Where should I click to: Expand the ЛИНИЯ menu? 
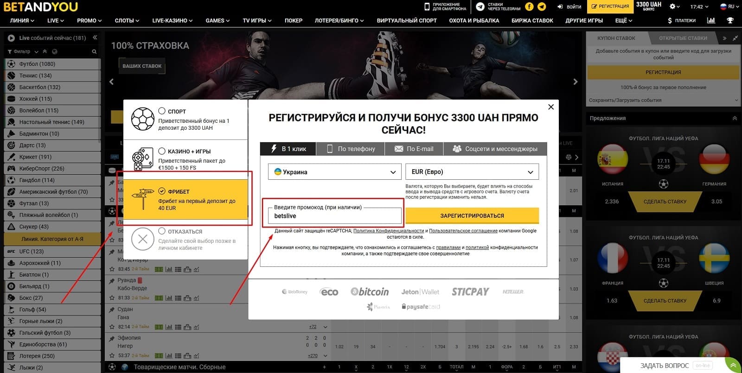tap(22, 20)
